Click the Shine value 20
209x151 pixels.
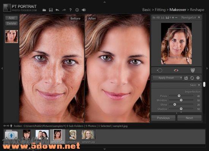pos(198,105)
